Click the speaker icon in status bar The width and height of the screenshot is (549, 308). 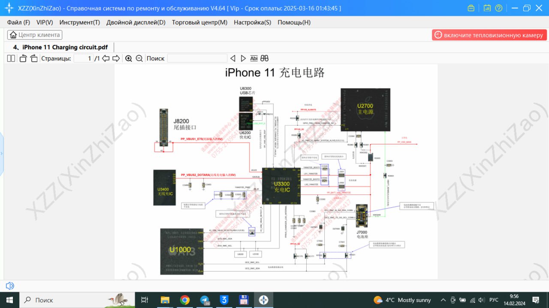tap(9, 286)
